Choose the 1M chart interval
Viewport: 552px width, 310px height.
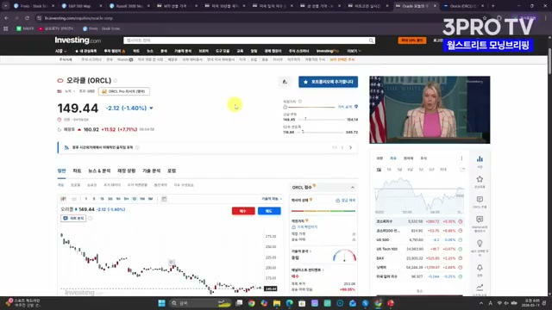(150, 199)
